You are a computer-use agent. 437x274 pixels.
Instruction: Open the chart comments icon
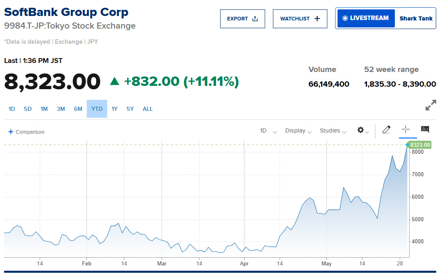tap(425, 129)
